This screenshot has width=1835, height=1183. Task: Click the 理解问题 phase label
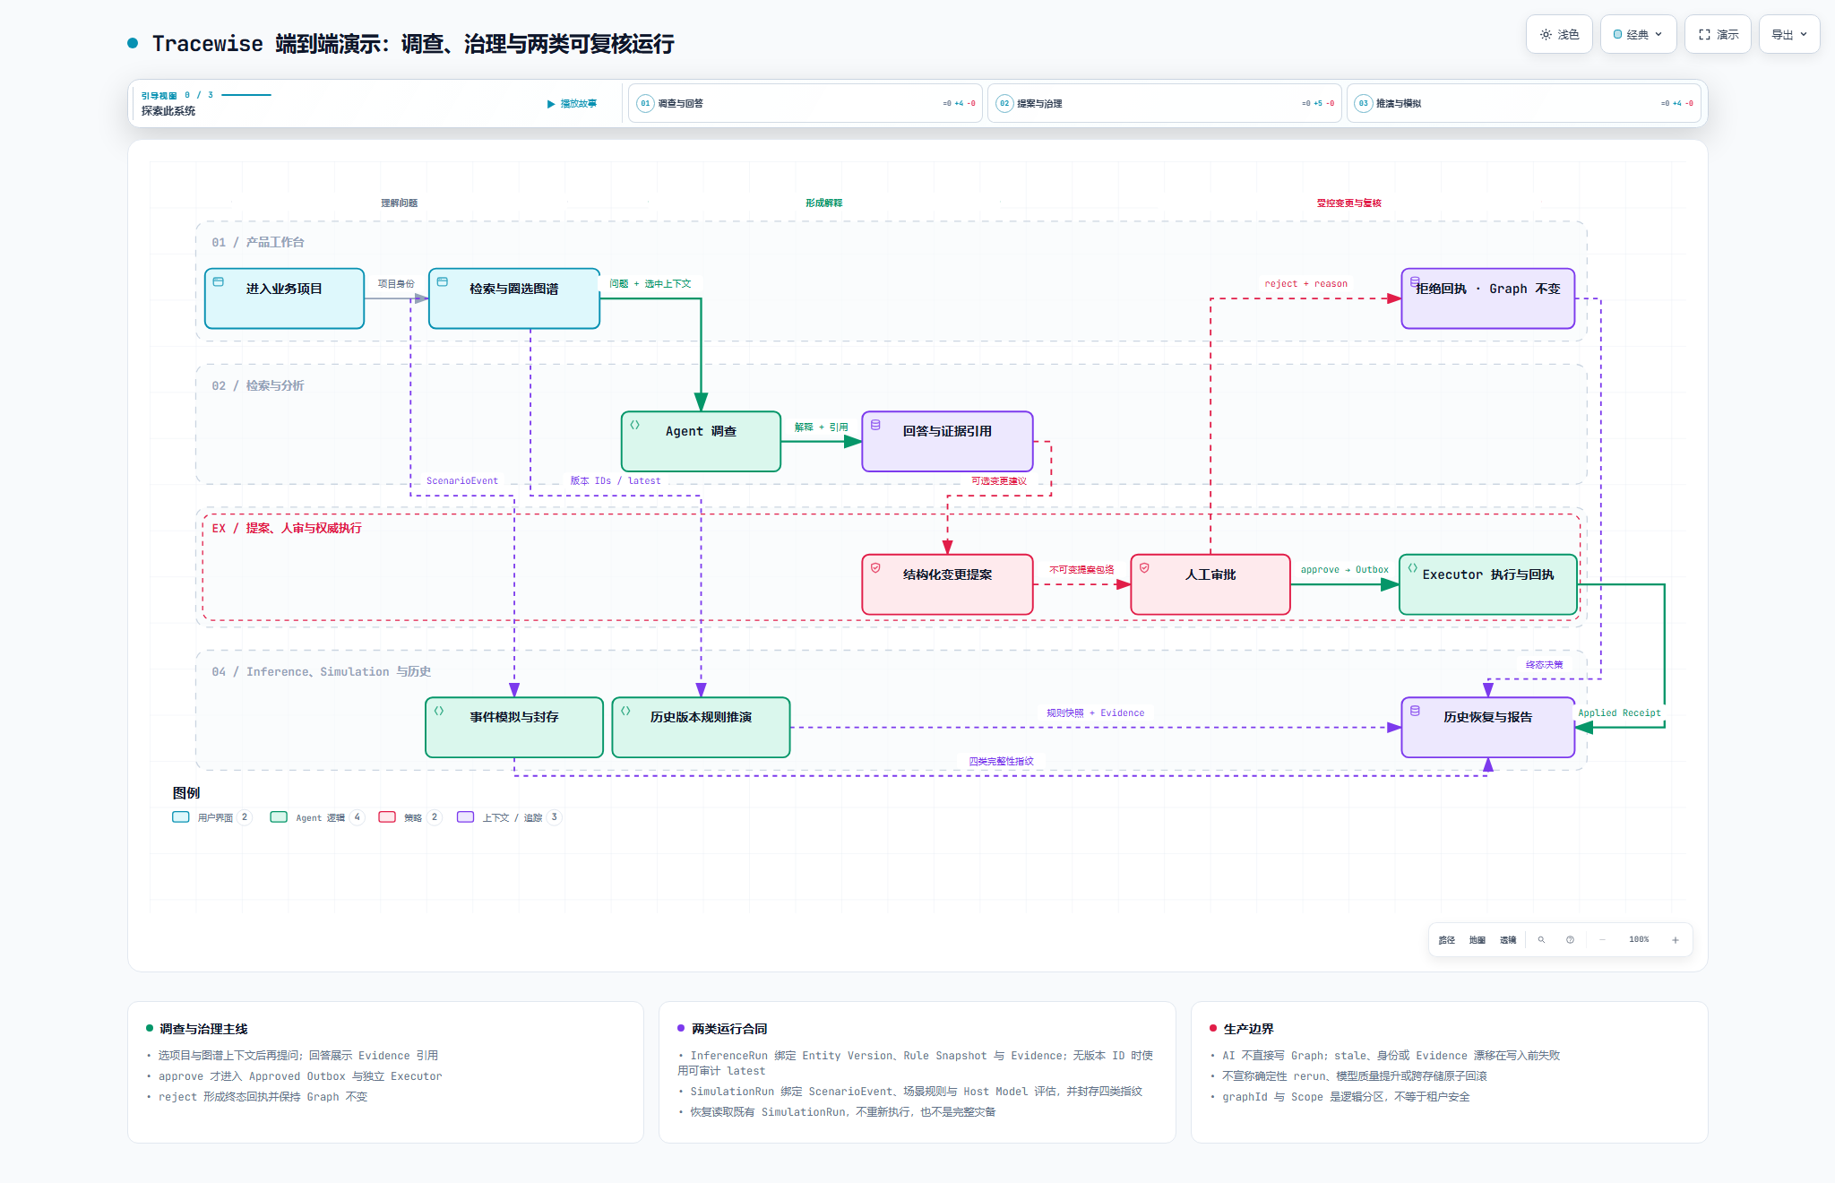[x=399, y=203]
